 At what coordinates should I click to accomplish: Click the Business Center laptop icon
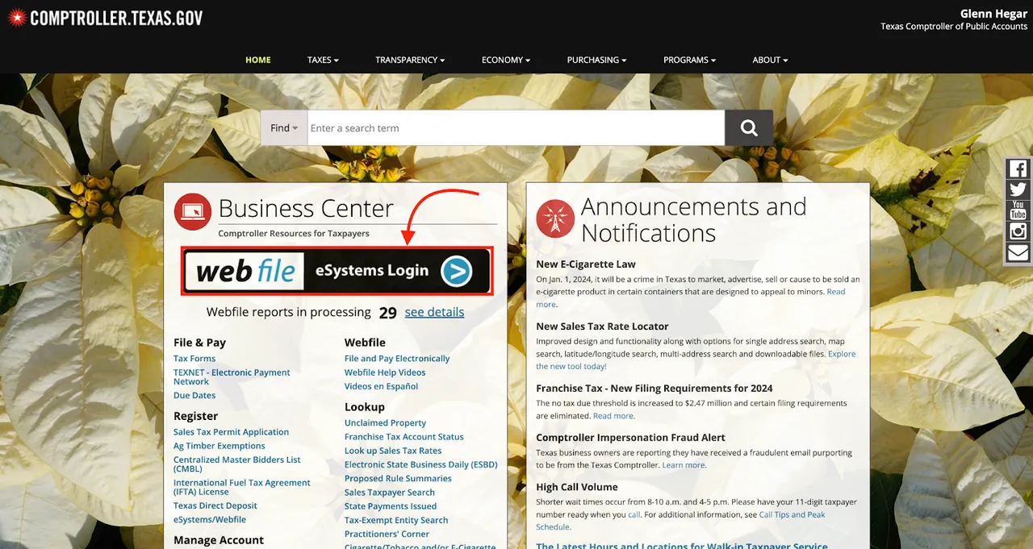pyautogui.click(x=192, y=212)
